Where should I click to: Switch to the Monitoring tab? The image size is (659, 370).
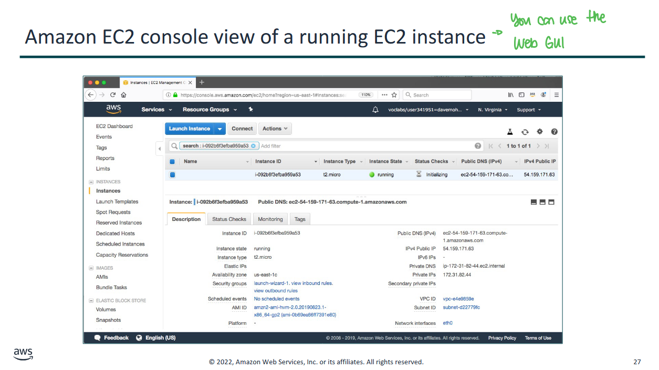tap(270, 219)
